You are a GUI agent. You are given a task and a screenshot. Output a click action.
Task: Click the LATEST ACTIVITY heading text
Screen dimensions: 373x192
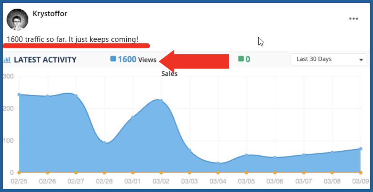pos(45,60)
